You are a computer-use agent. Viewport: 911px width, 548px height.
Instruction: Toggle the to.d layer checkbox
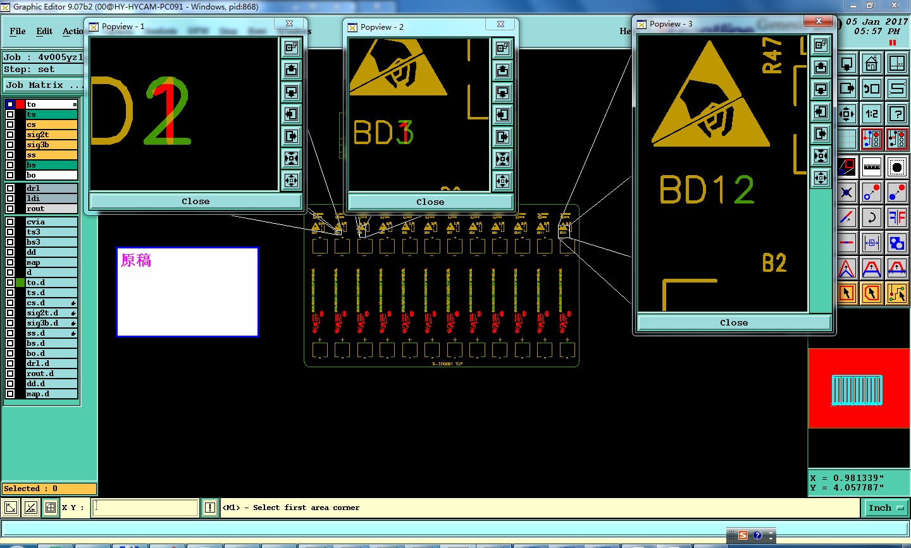(x=10, y=283)
